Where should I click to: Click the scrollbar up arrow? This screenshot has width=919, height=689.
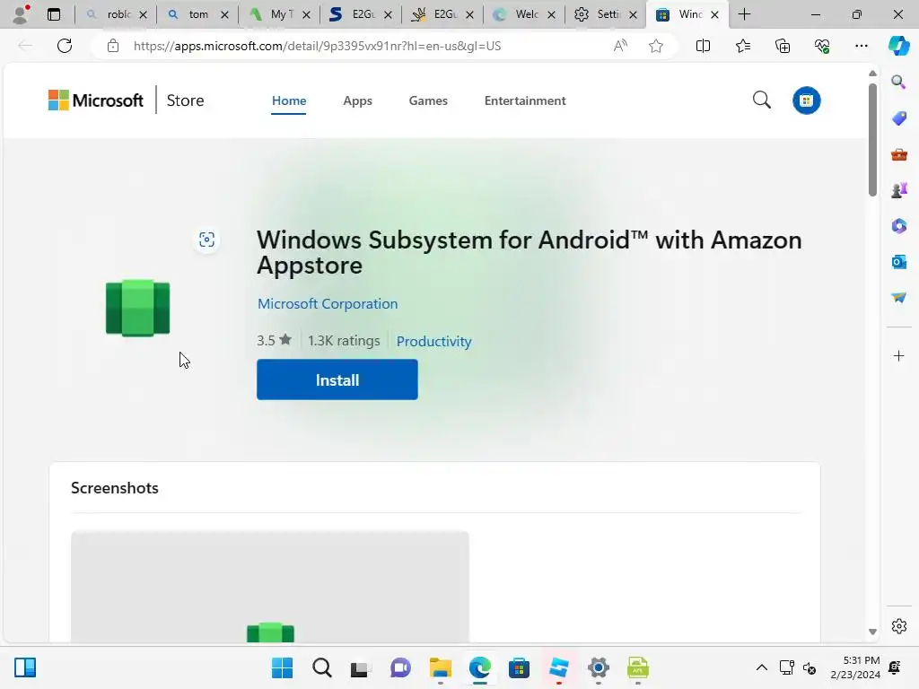872,74
